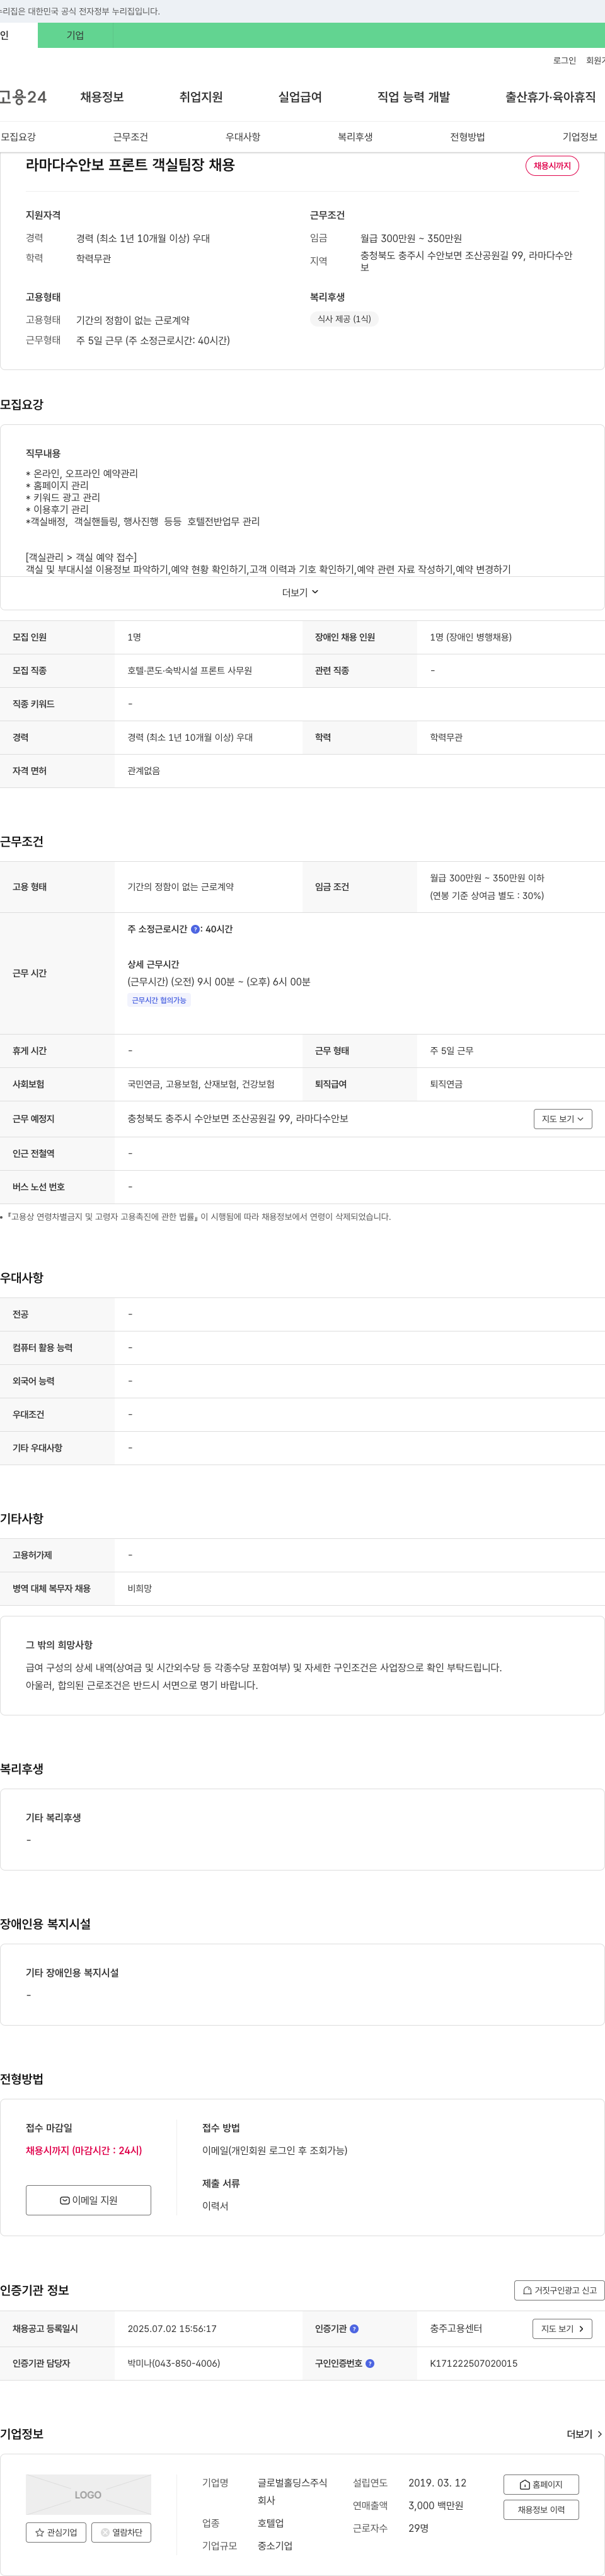Open the 실업급여 main menu

(x=300, y=97)
